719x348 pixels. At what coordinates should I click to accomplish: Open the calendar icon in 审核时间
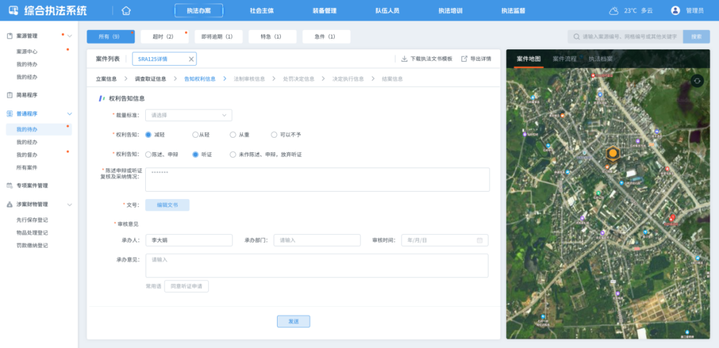pyautogui.click(x=479, y=240)
